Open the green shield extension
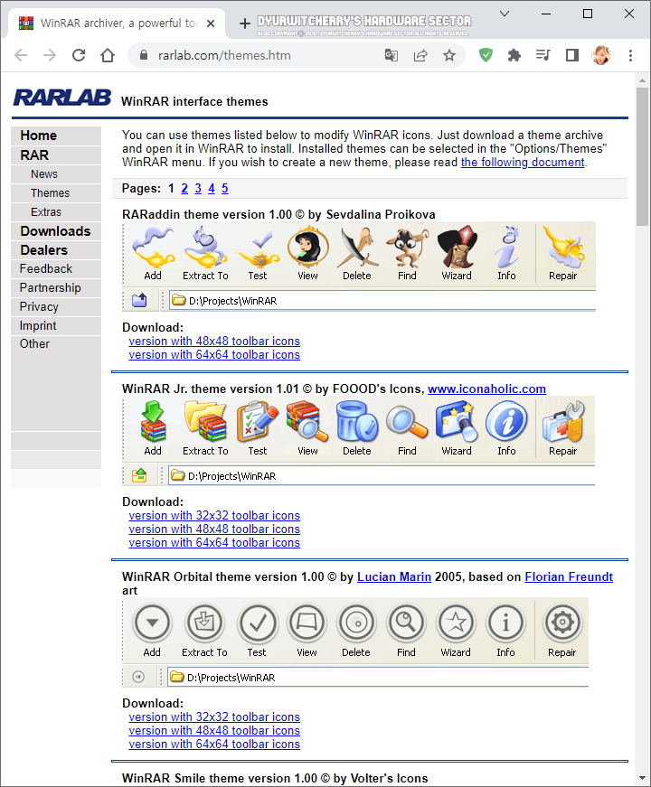Image resolution: width=651 pixels, height=787 pixels. (x=486, y=55)
